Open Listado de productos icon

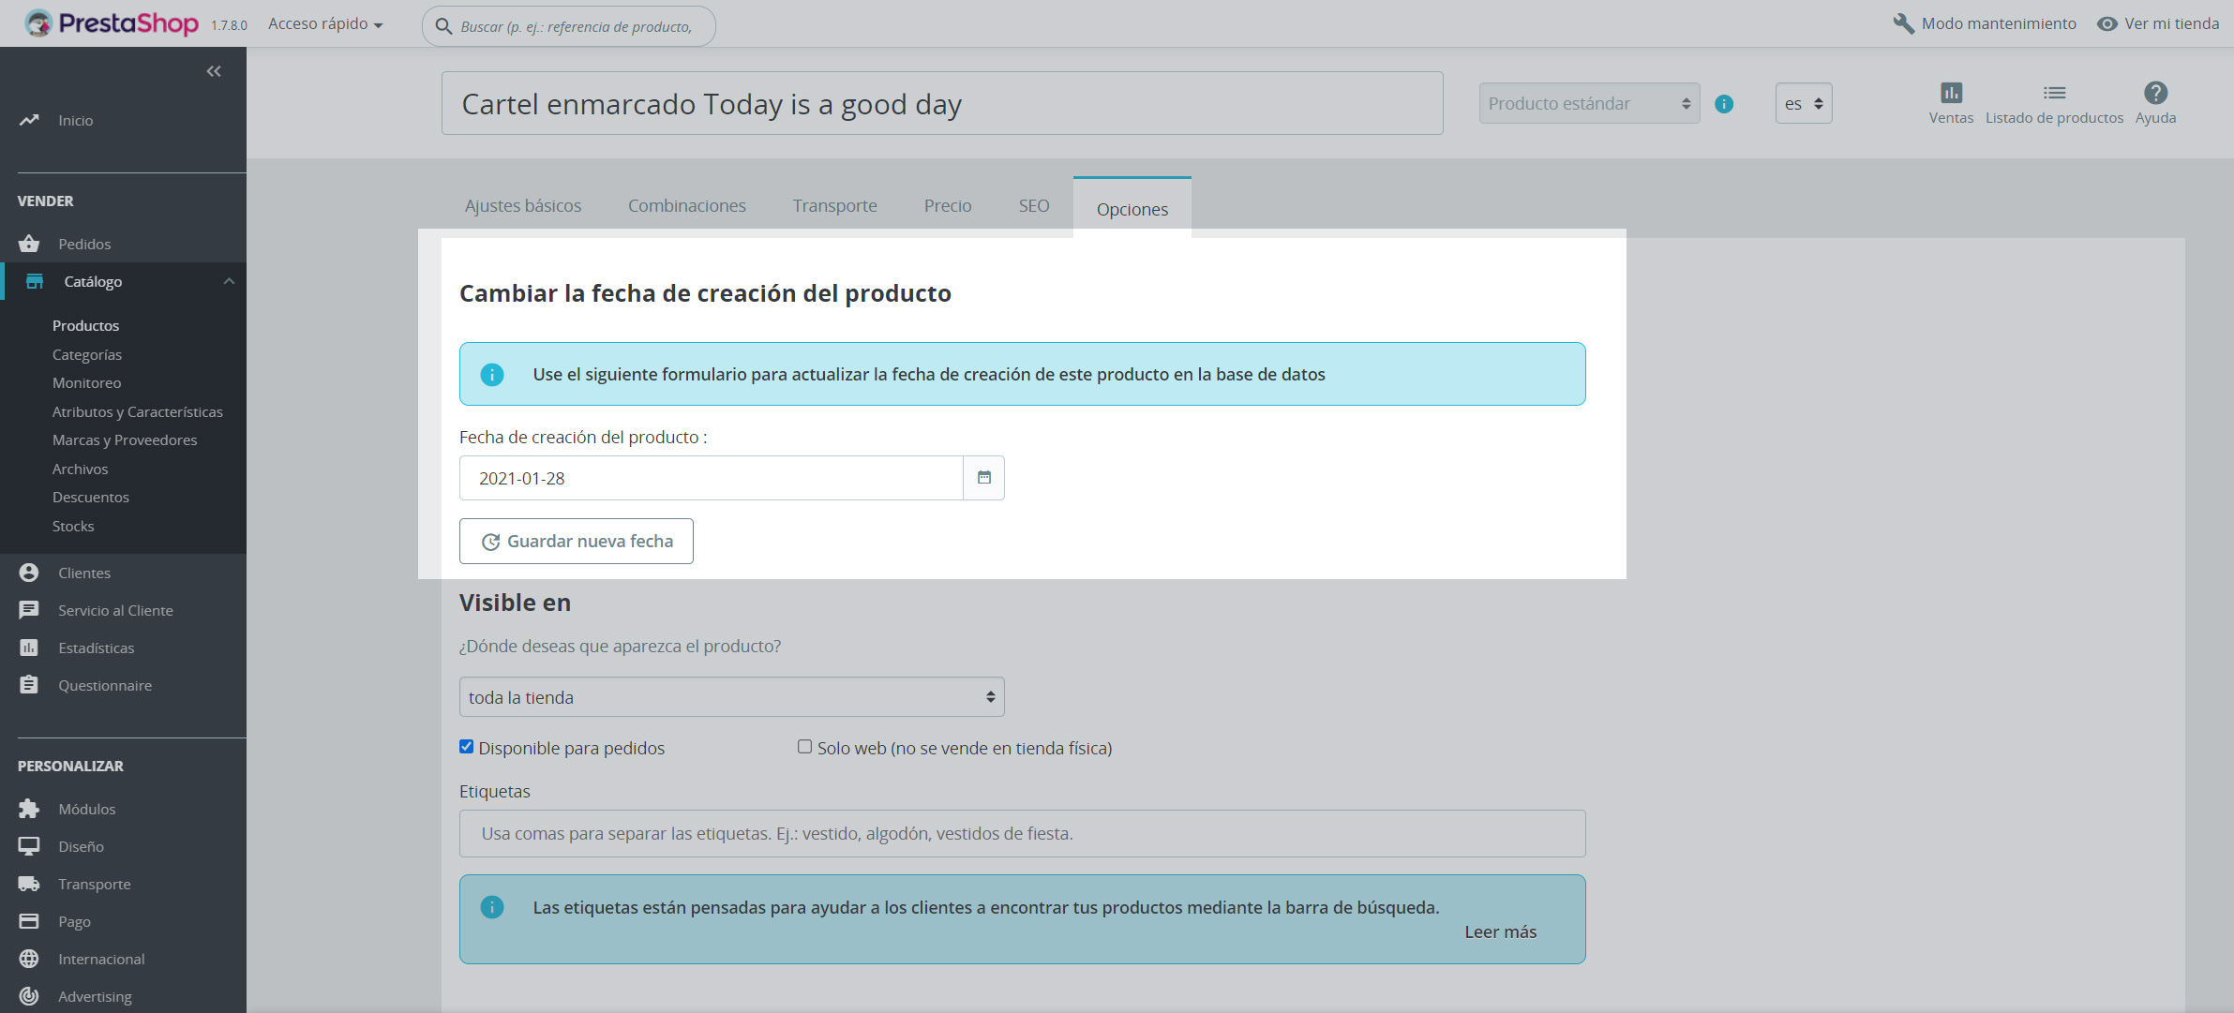pyautogui.click(x=2054, y=93)
